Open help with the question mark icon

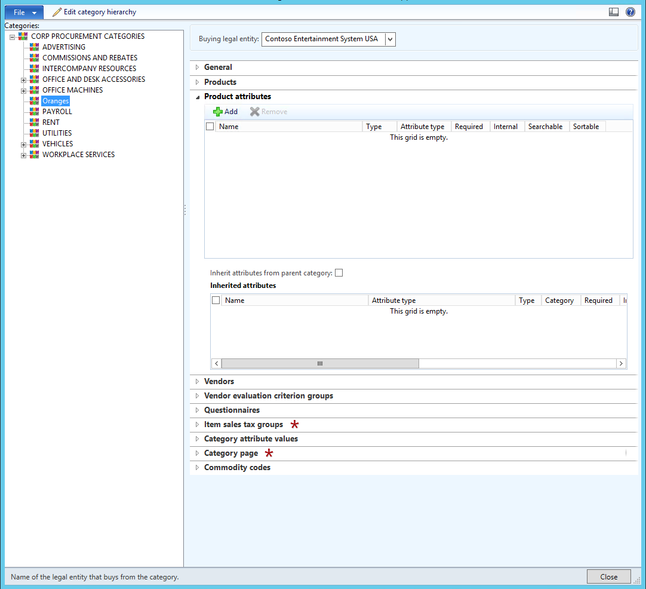click(630, 12)
